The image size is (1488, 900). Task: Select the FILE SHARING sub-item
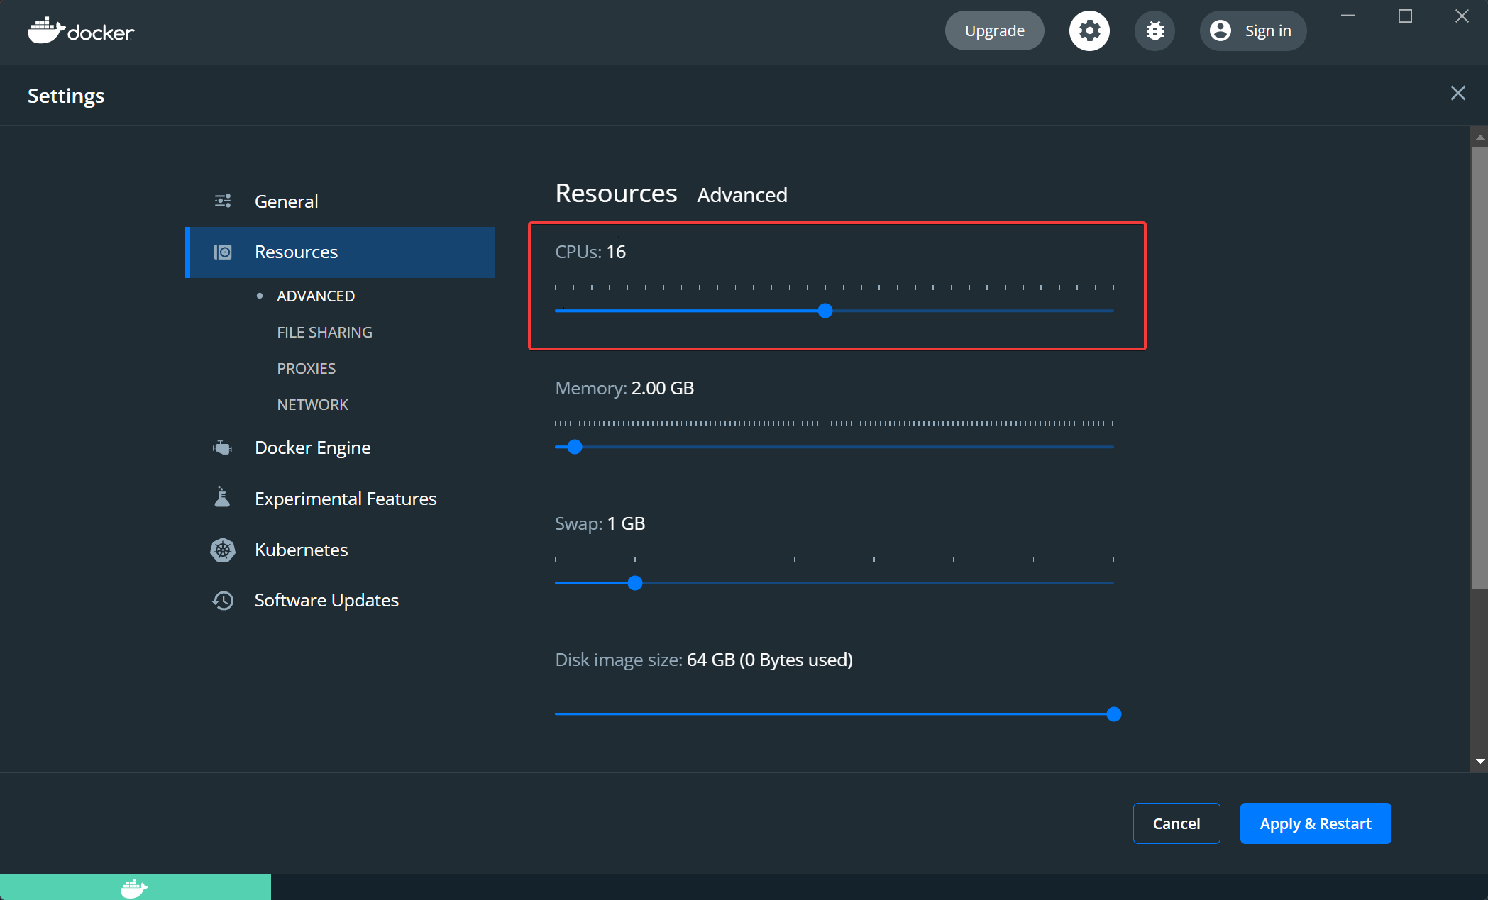[324, 332]
